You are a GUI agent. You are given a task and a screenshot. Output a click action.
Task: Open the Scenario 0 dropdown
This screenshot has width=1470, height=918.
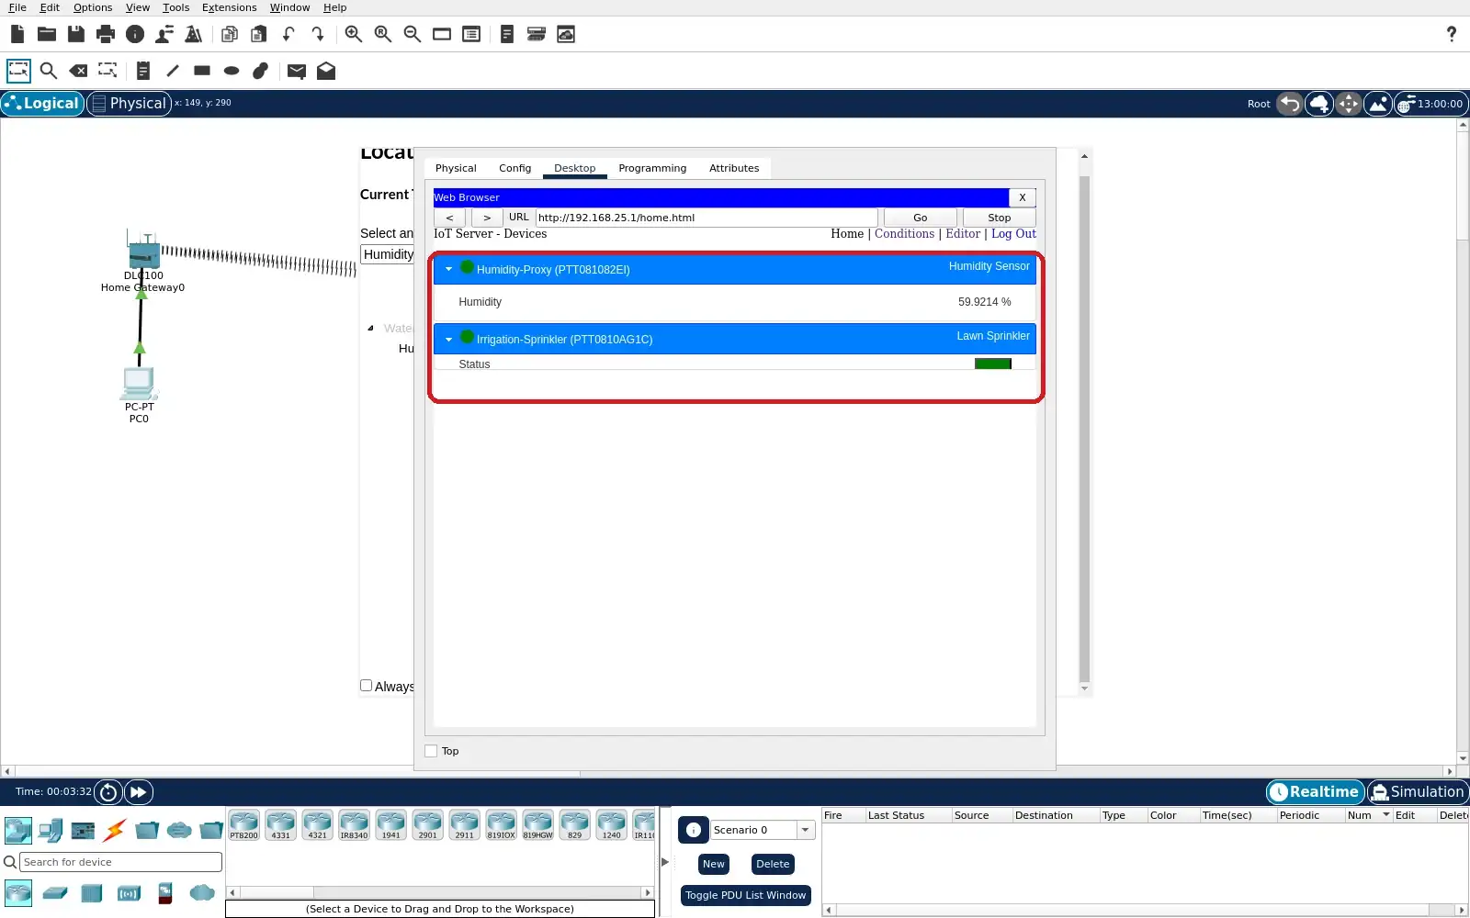click(806, 830)
